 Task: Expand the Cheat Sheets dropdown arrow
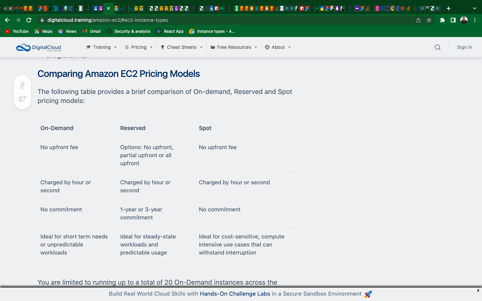click(x=201, y=47)
